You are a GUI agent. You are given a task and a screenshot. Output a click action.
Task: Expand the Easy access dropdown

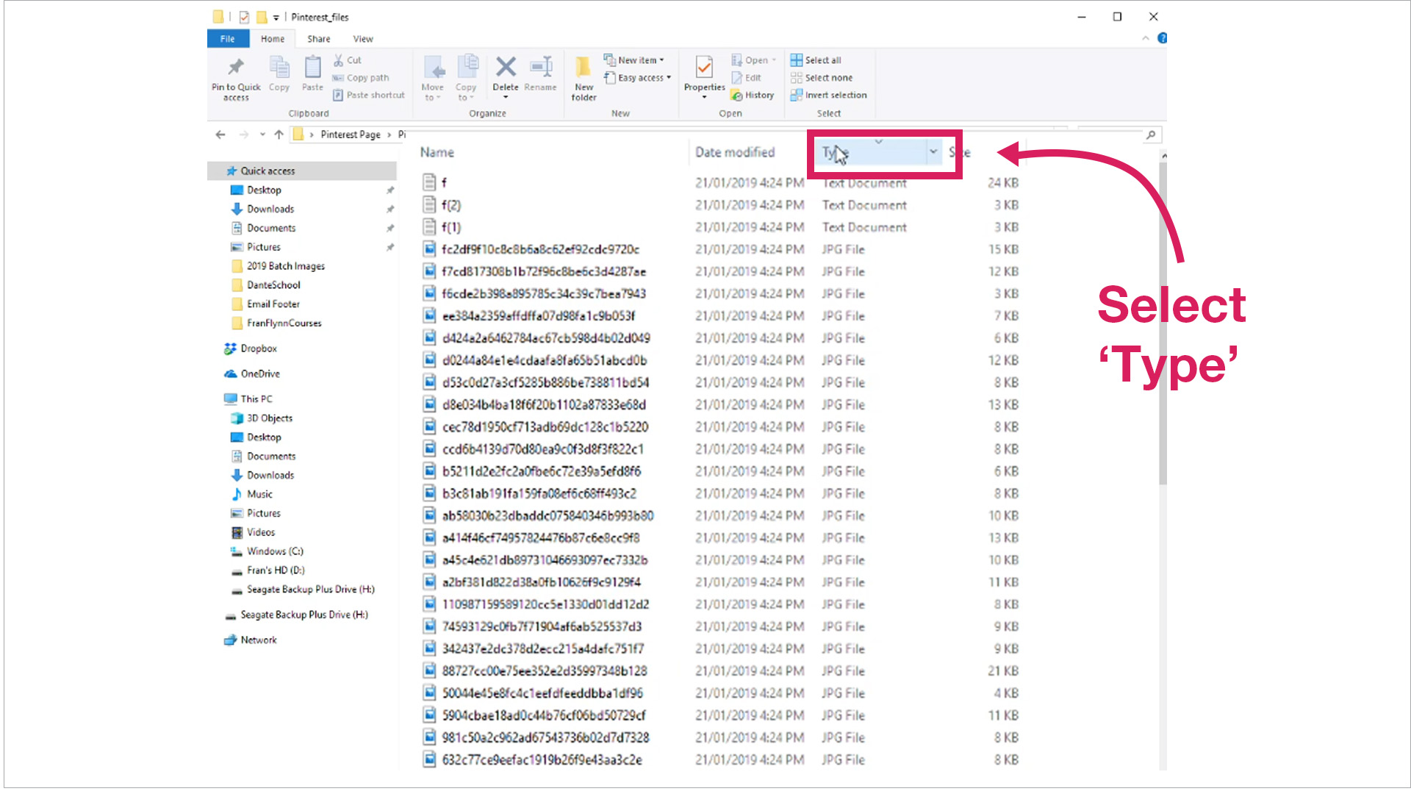point(637,78)
